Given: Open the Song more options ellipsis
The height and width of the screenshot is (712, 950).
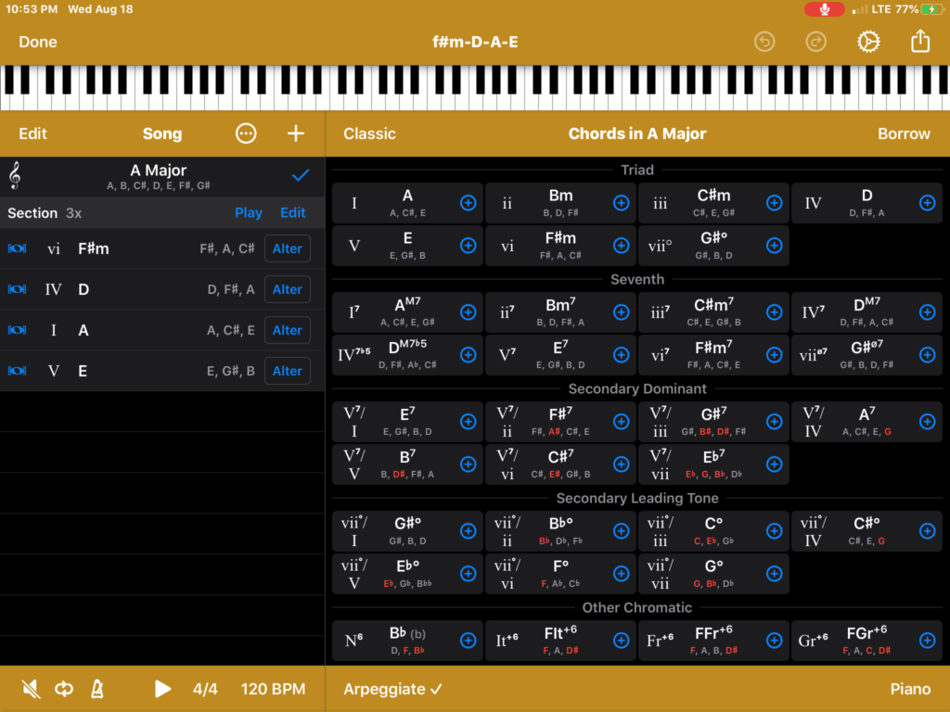Looking at the screenshot, I should coord(246,133).
